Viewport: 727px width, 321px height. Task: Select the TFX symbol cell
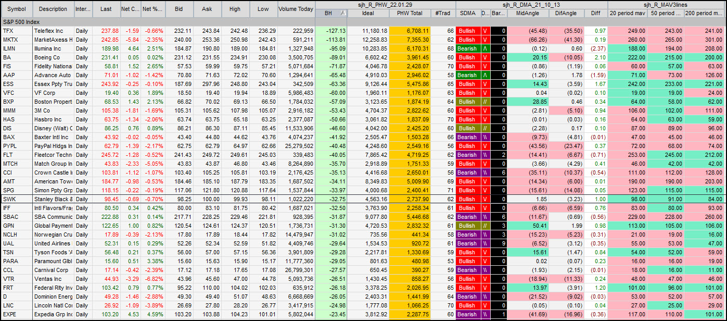17,31
